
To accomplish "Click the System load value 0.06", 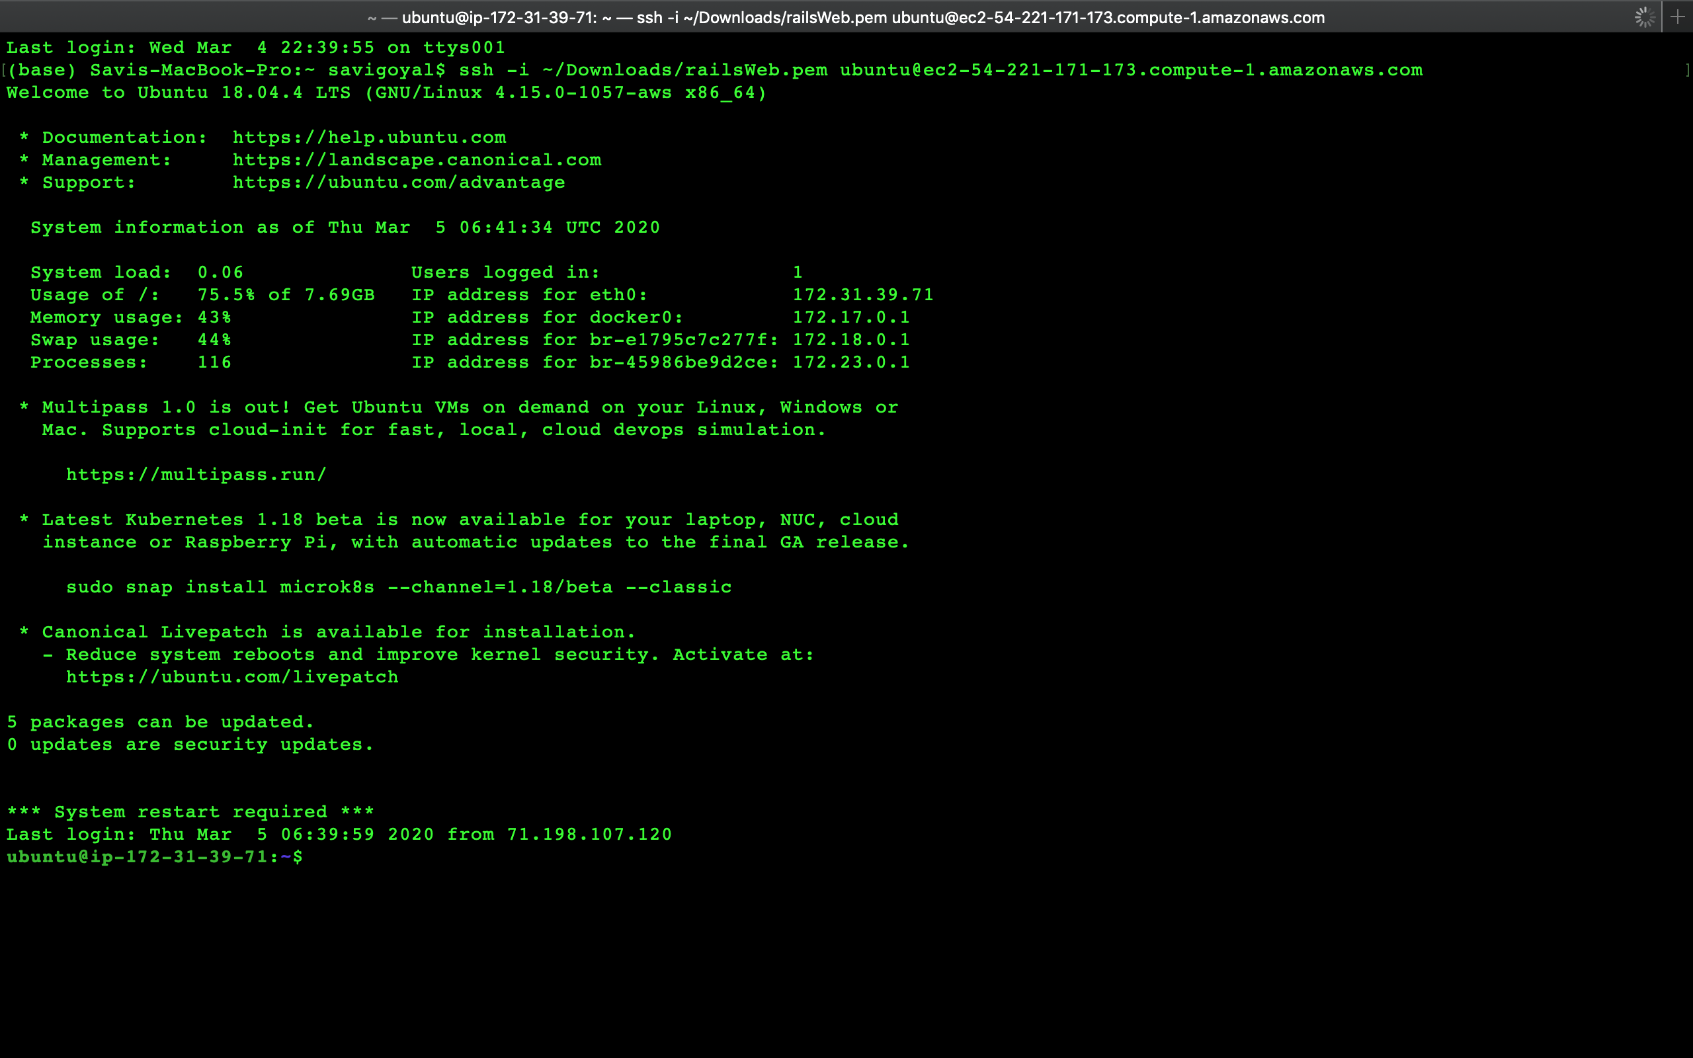I will pyautogui.click(x=220, y=272).
